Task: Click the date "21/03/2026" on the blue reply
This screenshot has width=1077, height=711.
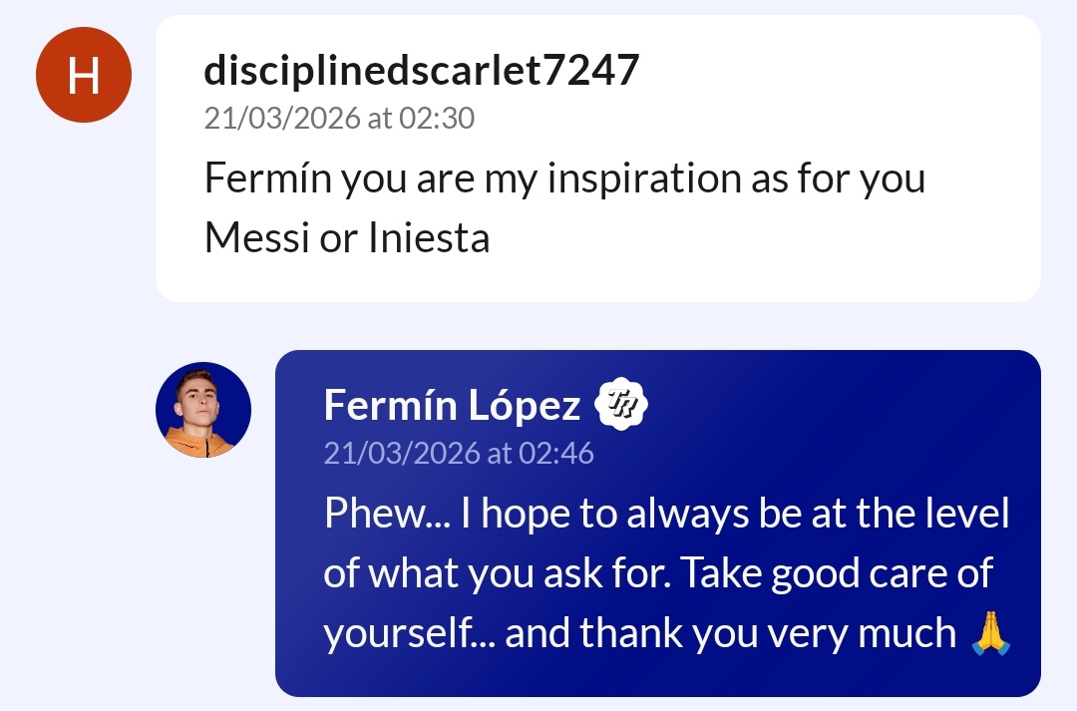Action: pos(401,454)
